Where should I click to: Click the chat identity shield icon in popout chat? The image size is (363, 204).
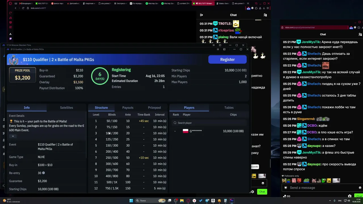pos(286,188)
